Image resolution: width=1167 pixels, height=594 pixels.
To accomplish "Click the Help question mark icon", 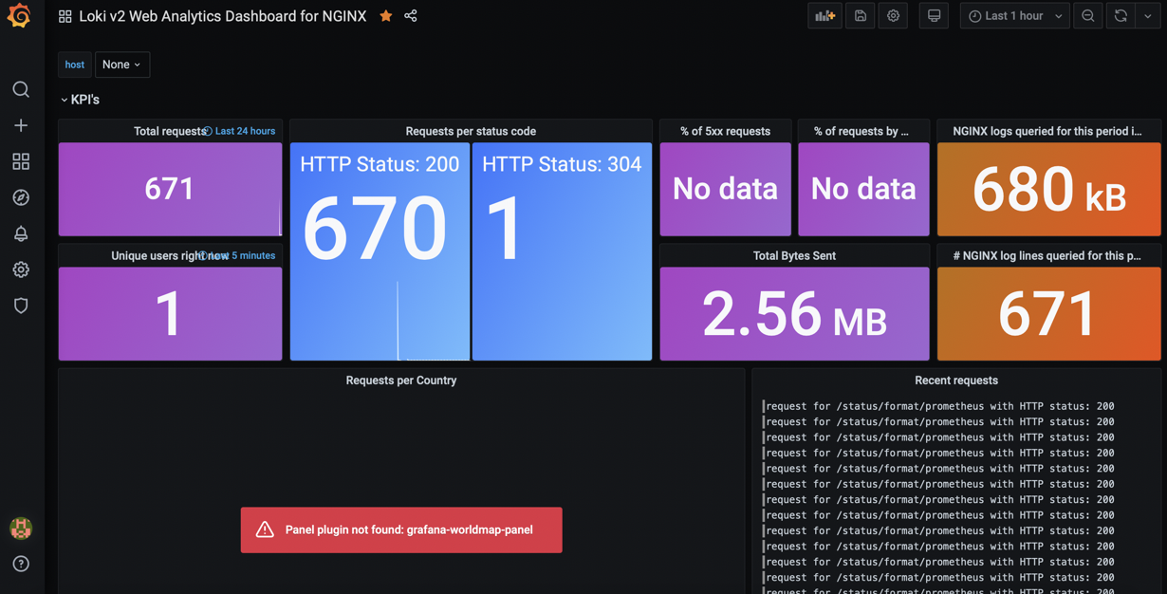I will click(x=21, y=564).
